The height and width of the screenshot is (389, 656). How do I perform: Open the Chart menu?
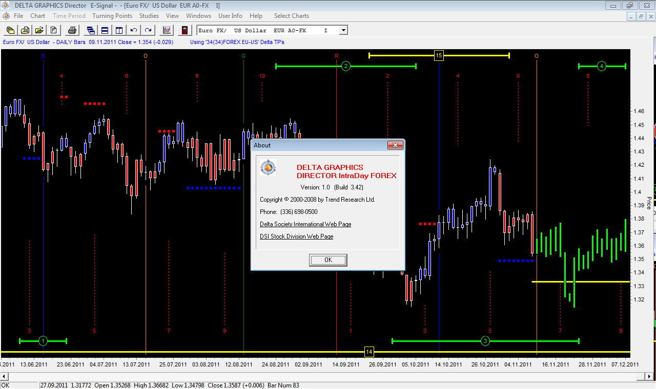pyautogui.click(x=38, y=16)
